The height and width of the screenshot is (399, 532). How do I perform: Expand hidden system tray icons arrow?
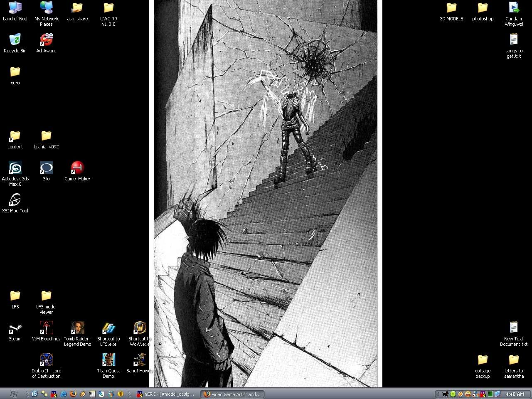437,394
